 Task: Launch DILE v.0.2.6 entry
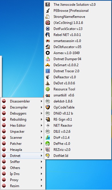pyautogui.click(x=78, y=132)
